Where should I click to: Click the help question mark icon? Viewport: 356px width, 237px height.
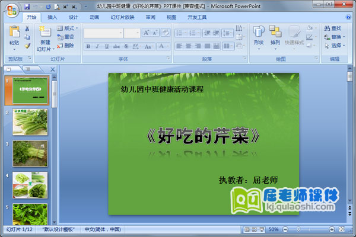pos(348,17)
